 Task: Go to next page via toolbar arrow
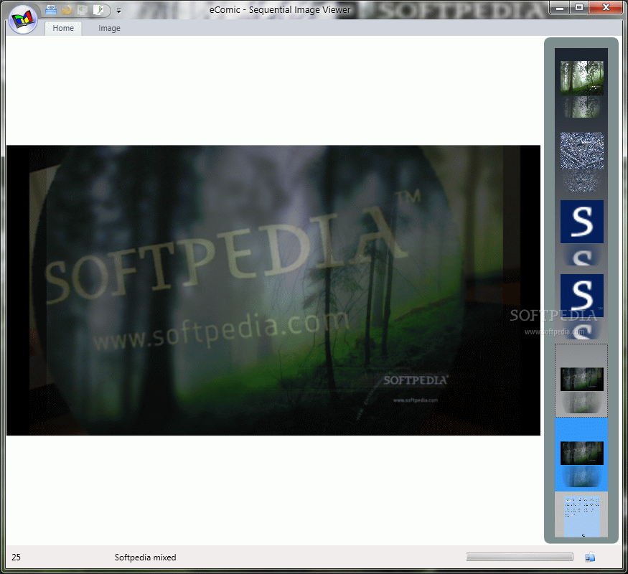98,9
